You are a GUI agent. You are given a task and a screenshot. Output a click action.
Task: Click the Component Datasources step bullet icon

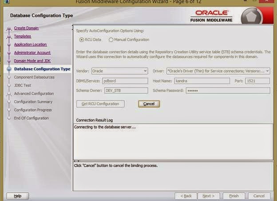click(9, 77)
